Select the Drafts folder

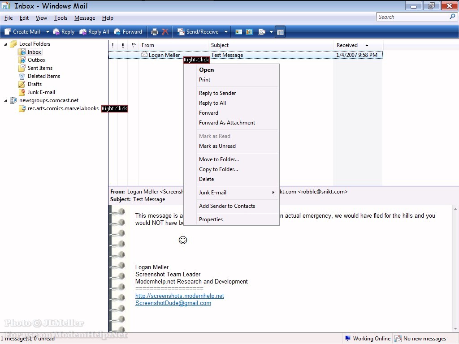[x=35, y=84]
